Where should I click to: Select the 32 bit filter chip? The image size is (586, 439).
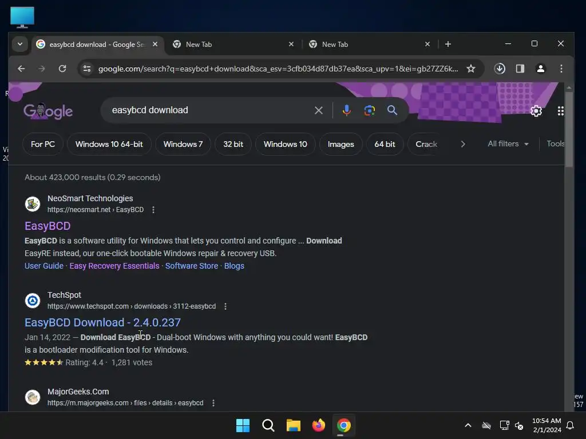233,144
